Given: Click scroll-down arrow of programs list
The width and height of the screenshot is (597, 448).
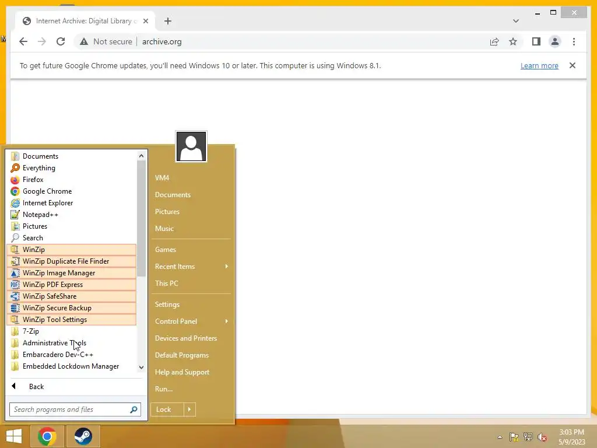Looking at the screenshot, I should point(141,367).
